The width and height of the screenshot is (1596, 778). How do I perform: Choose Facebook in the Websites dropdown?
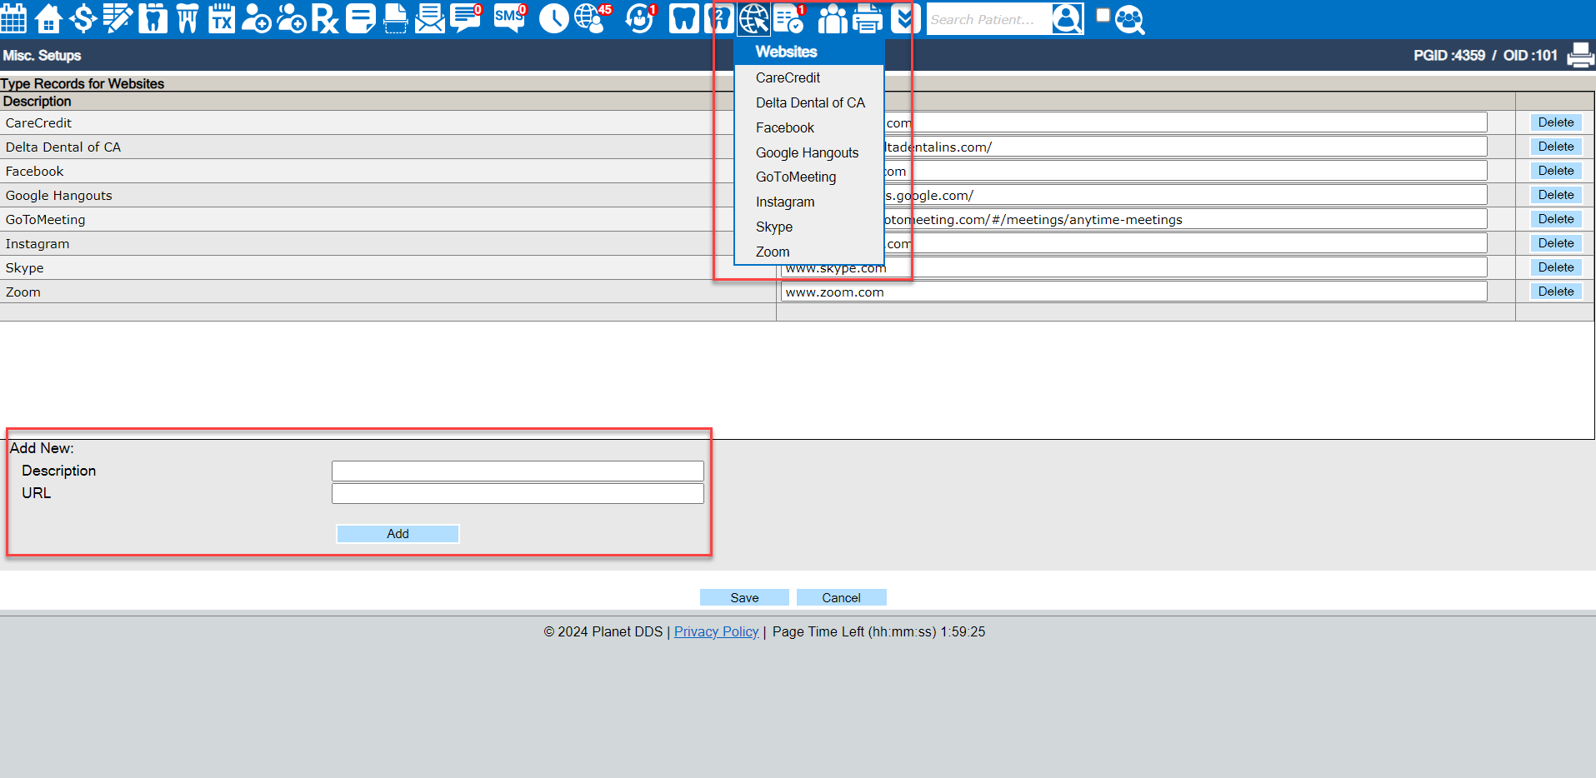784,127
